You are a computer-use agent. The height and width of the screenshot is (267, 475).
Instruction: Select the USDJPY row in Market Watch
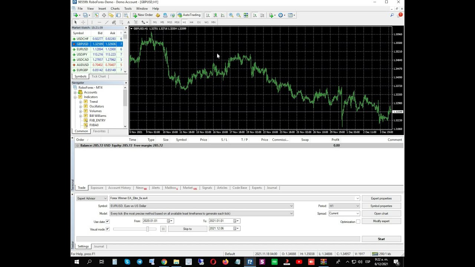(x=97, y=55)
